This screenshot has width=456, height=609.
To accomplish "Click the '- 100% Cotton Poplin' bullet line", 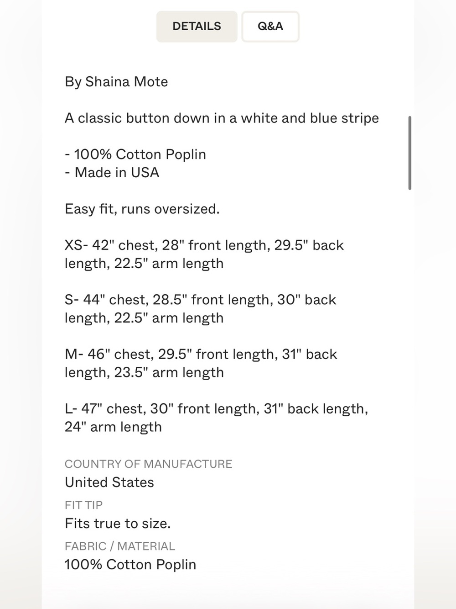I will 135,154.
